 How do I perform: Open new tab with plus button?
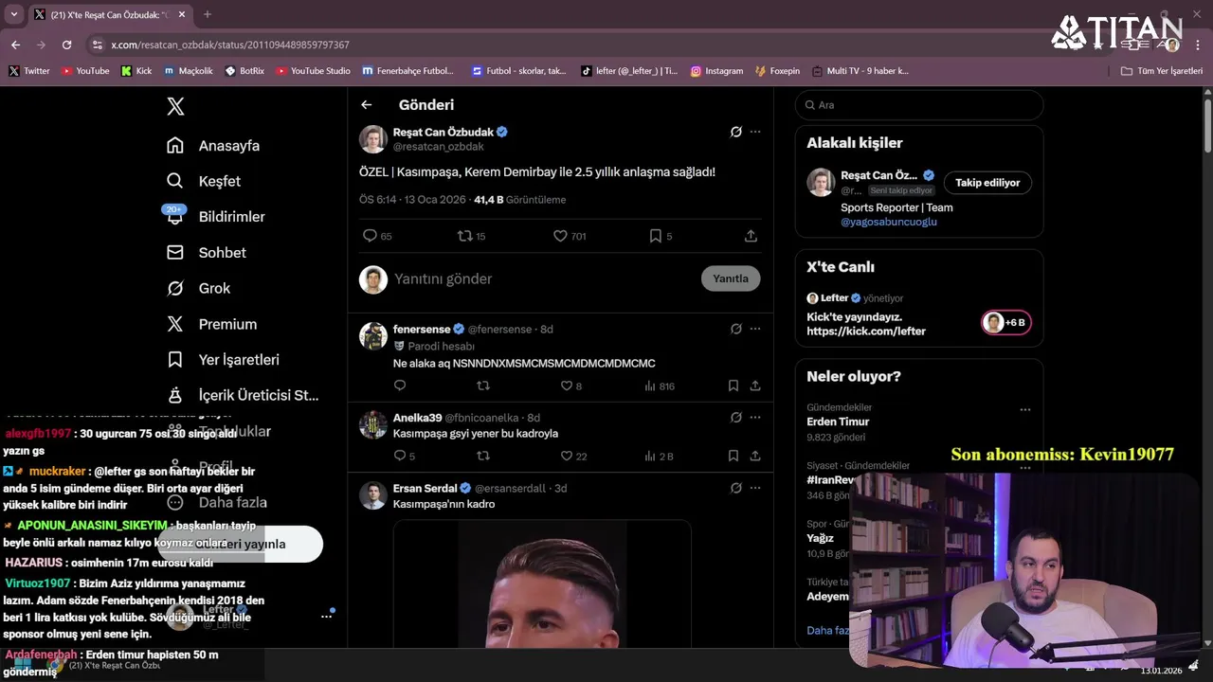click(208, 14)
